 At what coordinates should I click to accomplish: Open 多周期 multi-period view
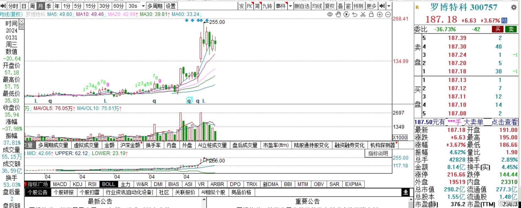pyautogui.click(x=155, y=6)
